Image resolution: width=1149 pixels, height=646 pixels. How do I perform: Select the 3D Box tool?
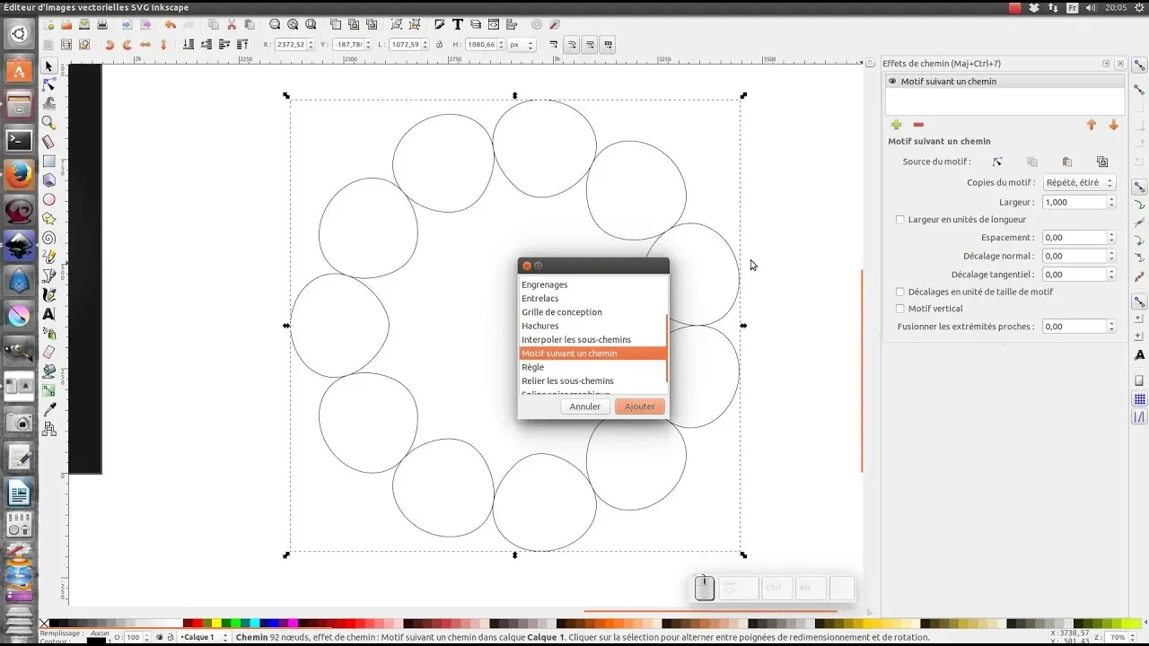[49, 180]
